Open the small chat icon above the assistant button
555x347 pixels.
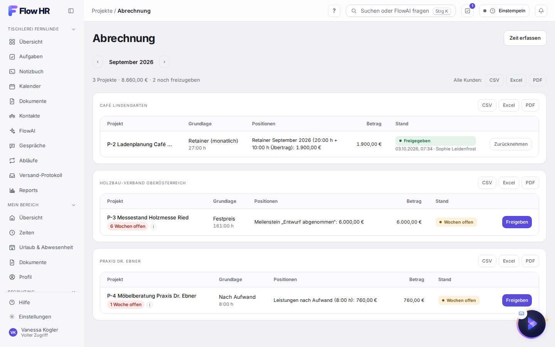(521, 313)
